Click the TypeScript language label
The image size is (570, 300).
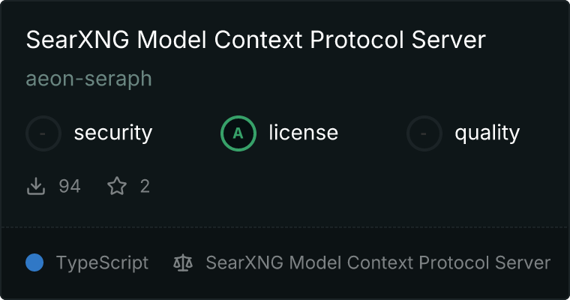(102, 263)
